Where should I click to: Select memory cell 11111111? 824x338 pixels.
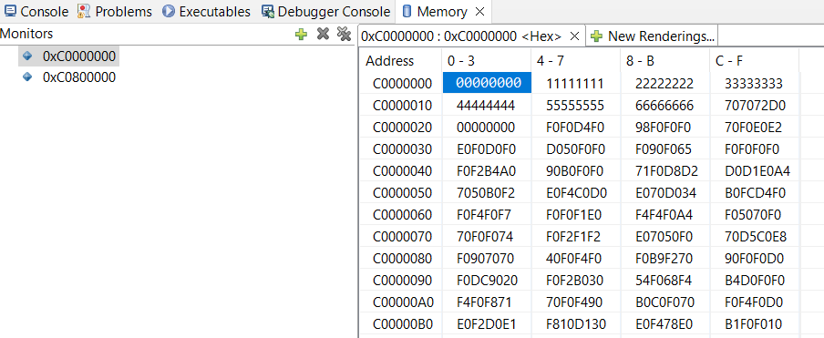coord(575,84)
